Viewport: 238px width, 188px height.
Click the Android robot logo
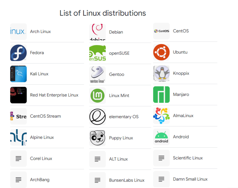pos(161,137)
